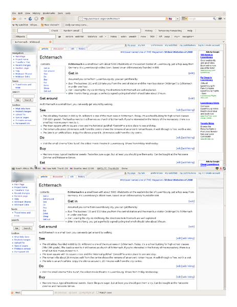Open the Bookmarks menu
This screenshot has width=237, height=307.
49,13
